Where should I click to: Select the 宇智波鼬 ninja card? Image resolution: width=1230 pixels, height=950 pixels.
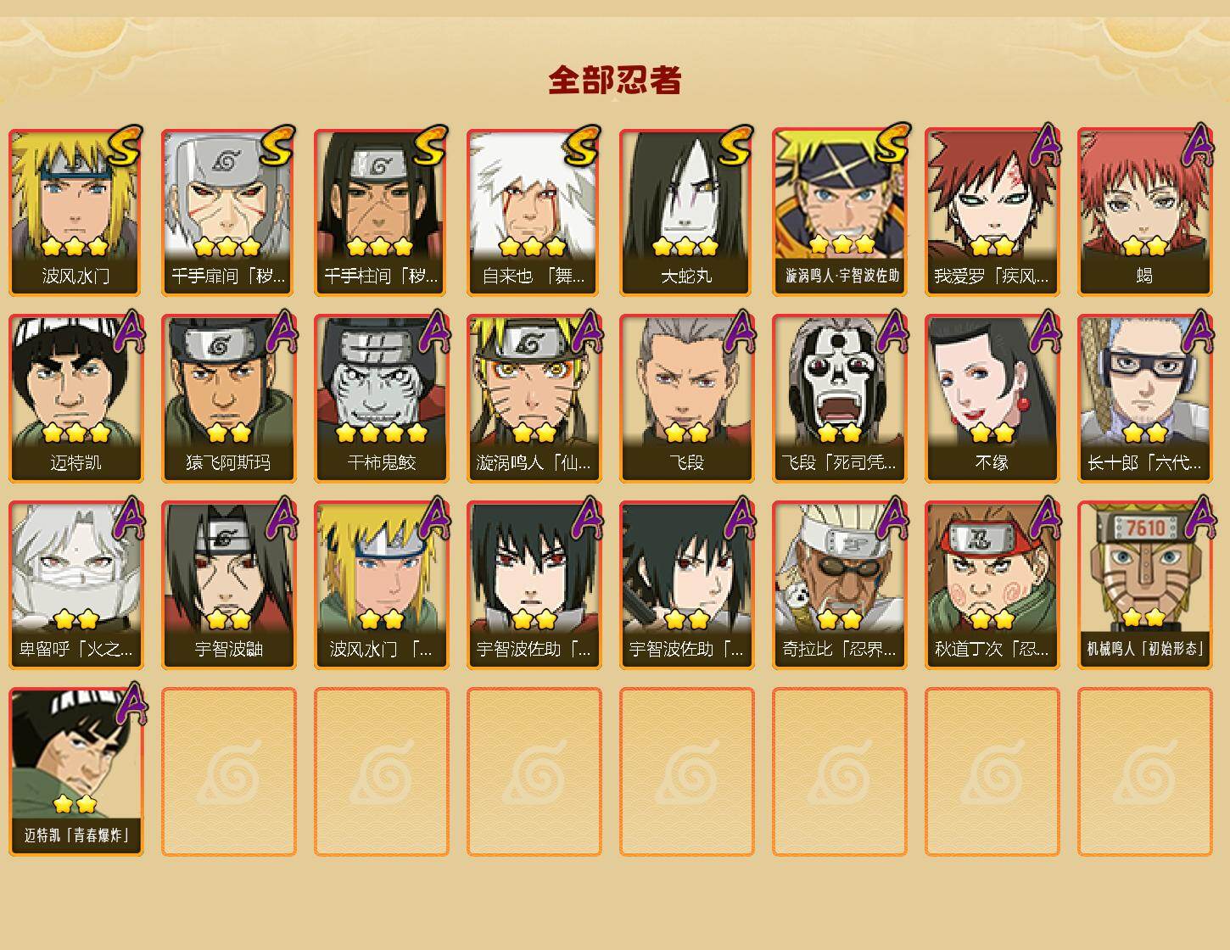click(229, 585)
